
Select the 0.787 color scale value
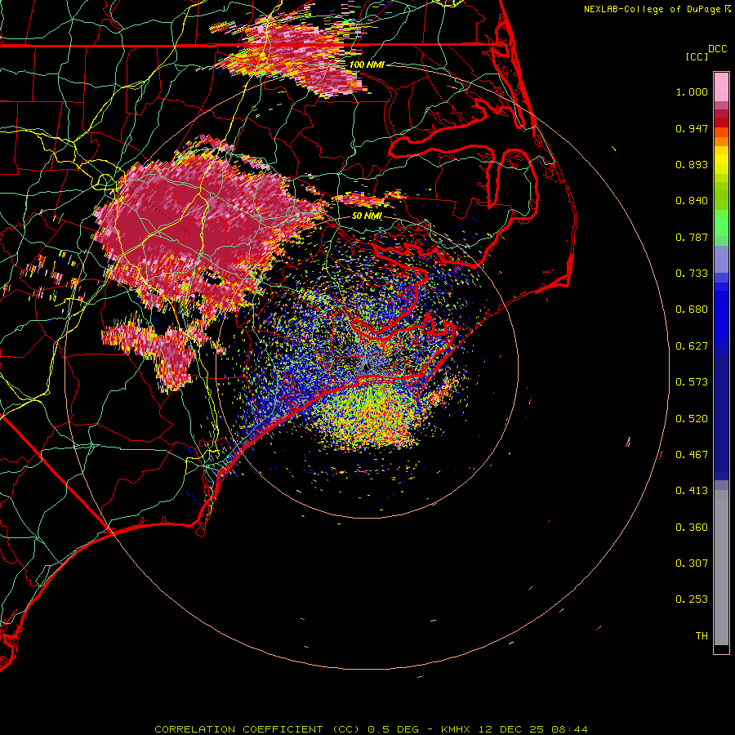coord(692,237)
